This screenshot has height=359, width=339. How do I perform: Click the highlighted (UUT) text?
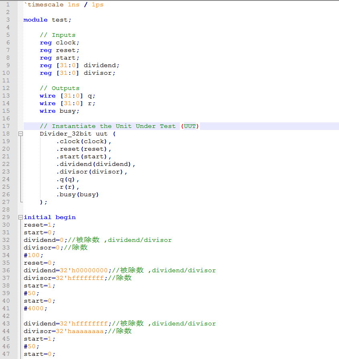(190, 126)
